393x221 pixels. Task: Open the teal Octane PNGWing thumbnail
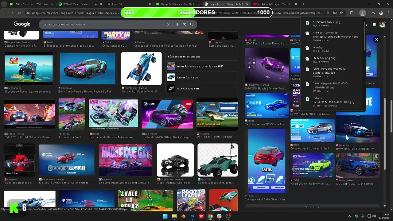point(218,160)
